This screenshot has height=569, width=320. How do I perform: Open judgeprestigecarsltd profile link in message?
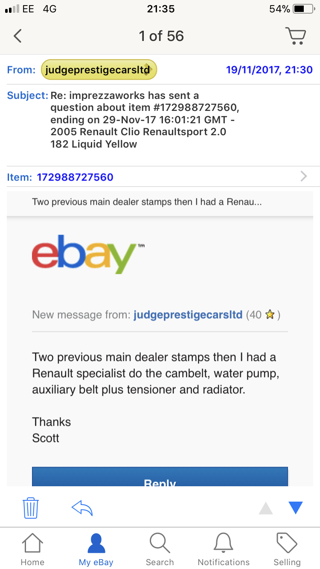coord(188,315)
